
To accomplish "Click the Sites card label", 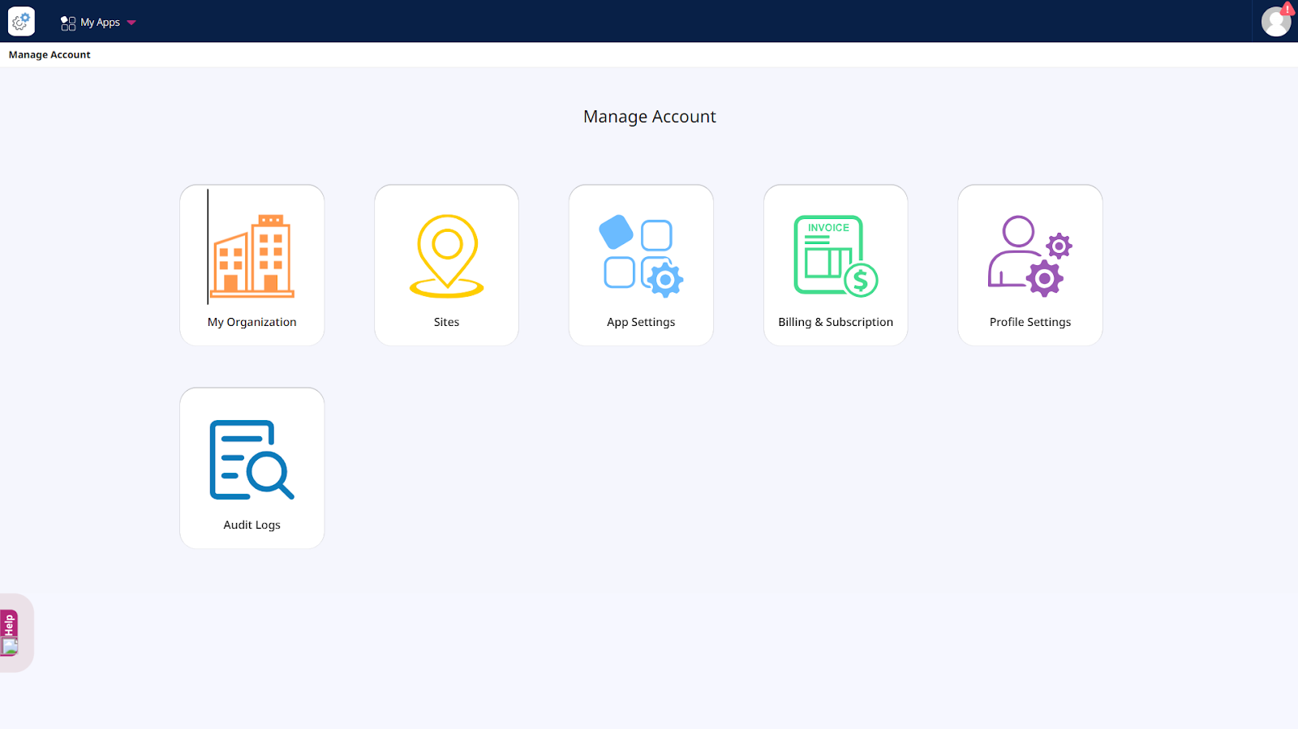I will (x=446, y=322).
